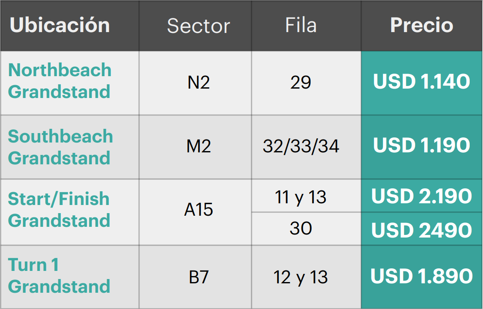This screenshot has width=483, height=309.
Task: Click the USD 2490 price cell
Action: tap(421, 229)
